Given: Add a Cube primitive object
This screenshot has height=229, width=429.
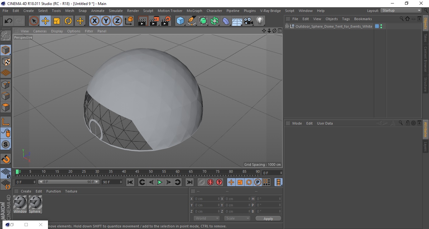Looking at the screenshot, I should [180, 21].
